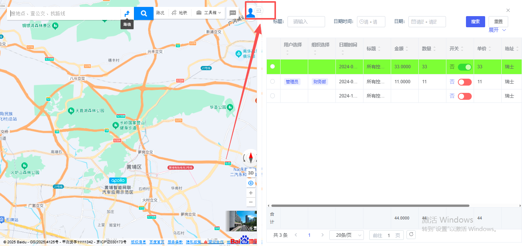
Task: Click the blue 搜索 search button
Action: [475, 21]
